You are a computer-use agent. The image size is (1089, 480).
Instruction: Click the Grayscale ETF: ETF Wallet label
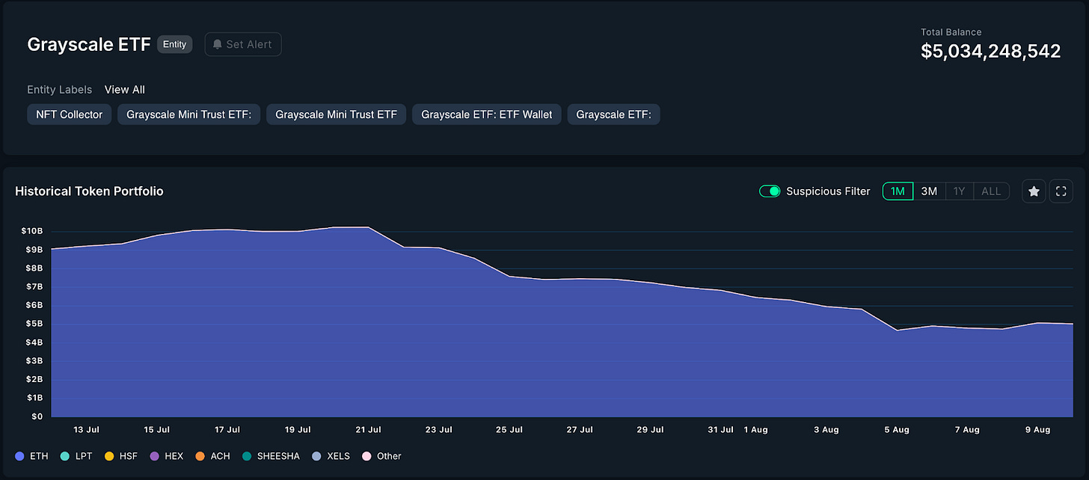coord(487,114)
